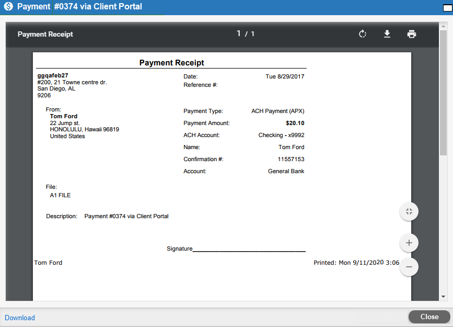The height and width of the screenshot is (327, 453).
Task: Click the General Bank account value
Action: point(286,171)
